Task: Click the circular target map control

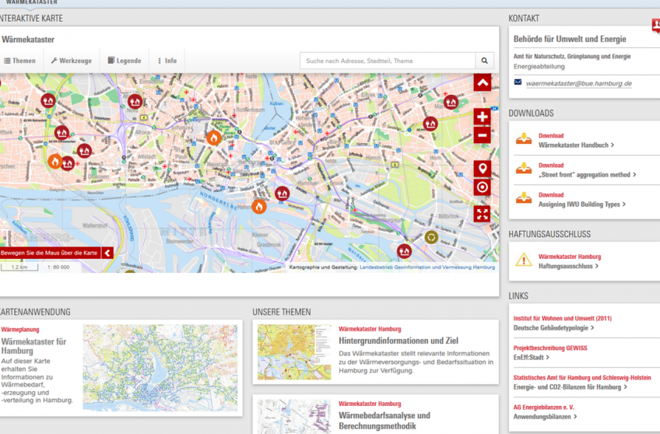Action: point(482,187)
